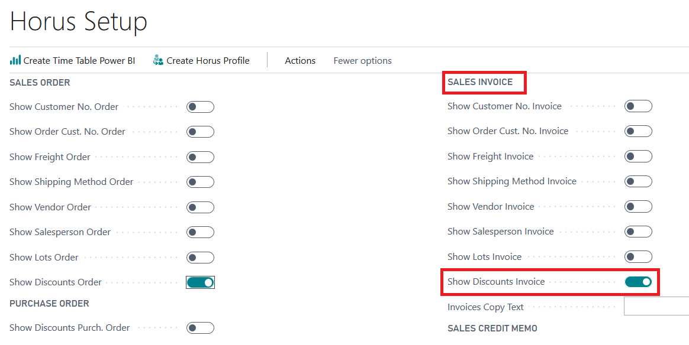Toggle Show Vendor Invoice on
The height and width of the screenshot is (345, 689).
click(x=639, y=207)
